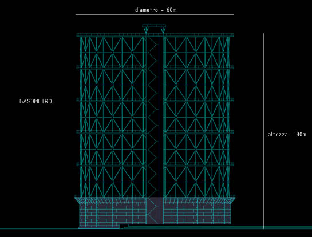Click the right lattice truss frame section

[196, 117]
